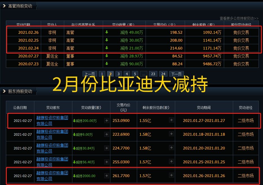Open 融捷投资控股集团 link in 2021.01.18 row

click(x=52, y=134)
